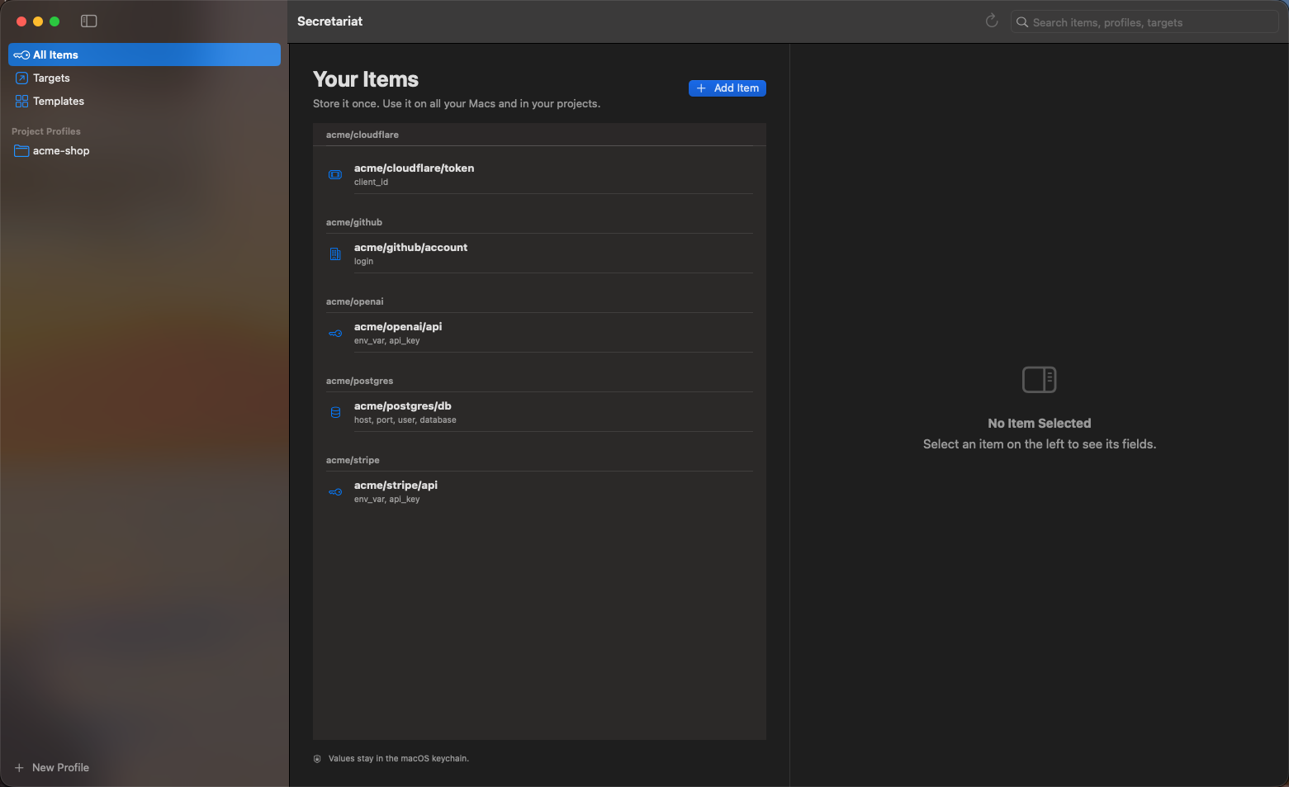
Task: Create a New Profile
Action: pos(52,768)
